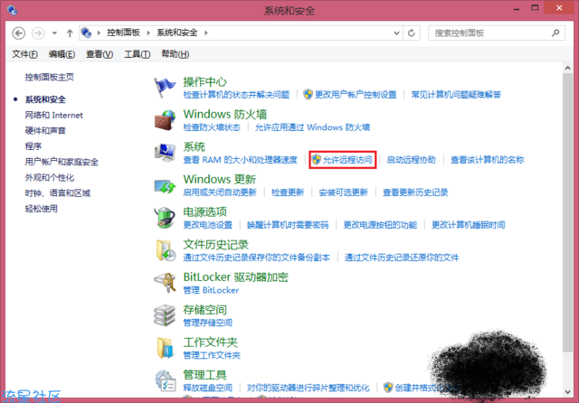Click the scrollbar up arrow
This screenshot has width=579, height=403.
(x=567, y=68)
